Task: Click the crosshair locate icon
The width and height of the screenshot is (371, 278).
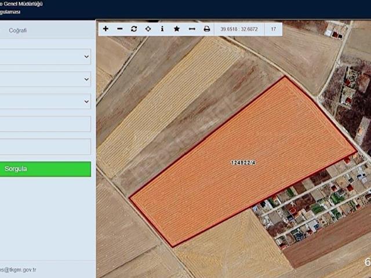Action: tap(148, 28)
